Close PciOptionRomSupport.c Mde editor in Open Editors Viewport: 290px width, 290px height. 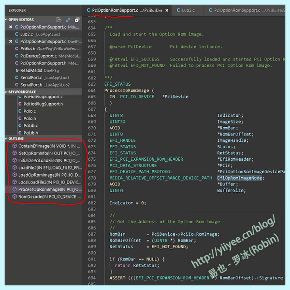tap(11, 27)
